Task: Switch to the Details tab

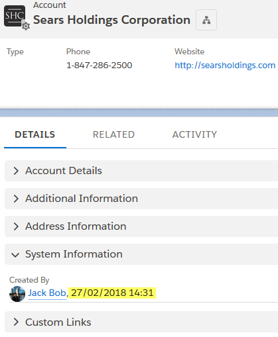Action: (35, 134)
